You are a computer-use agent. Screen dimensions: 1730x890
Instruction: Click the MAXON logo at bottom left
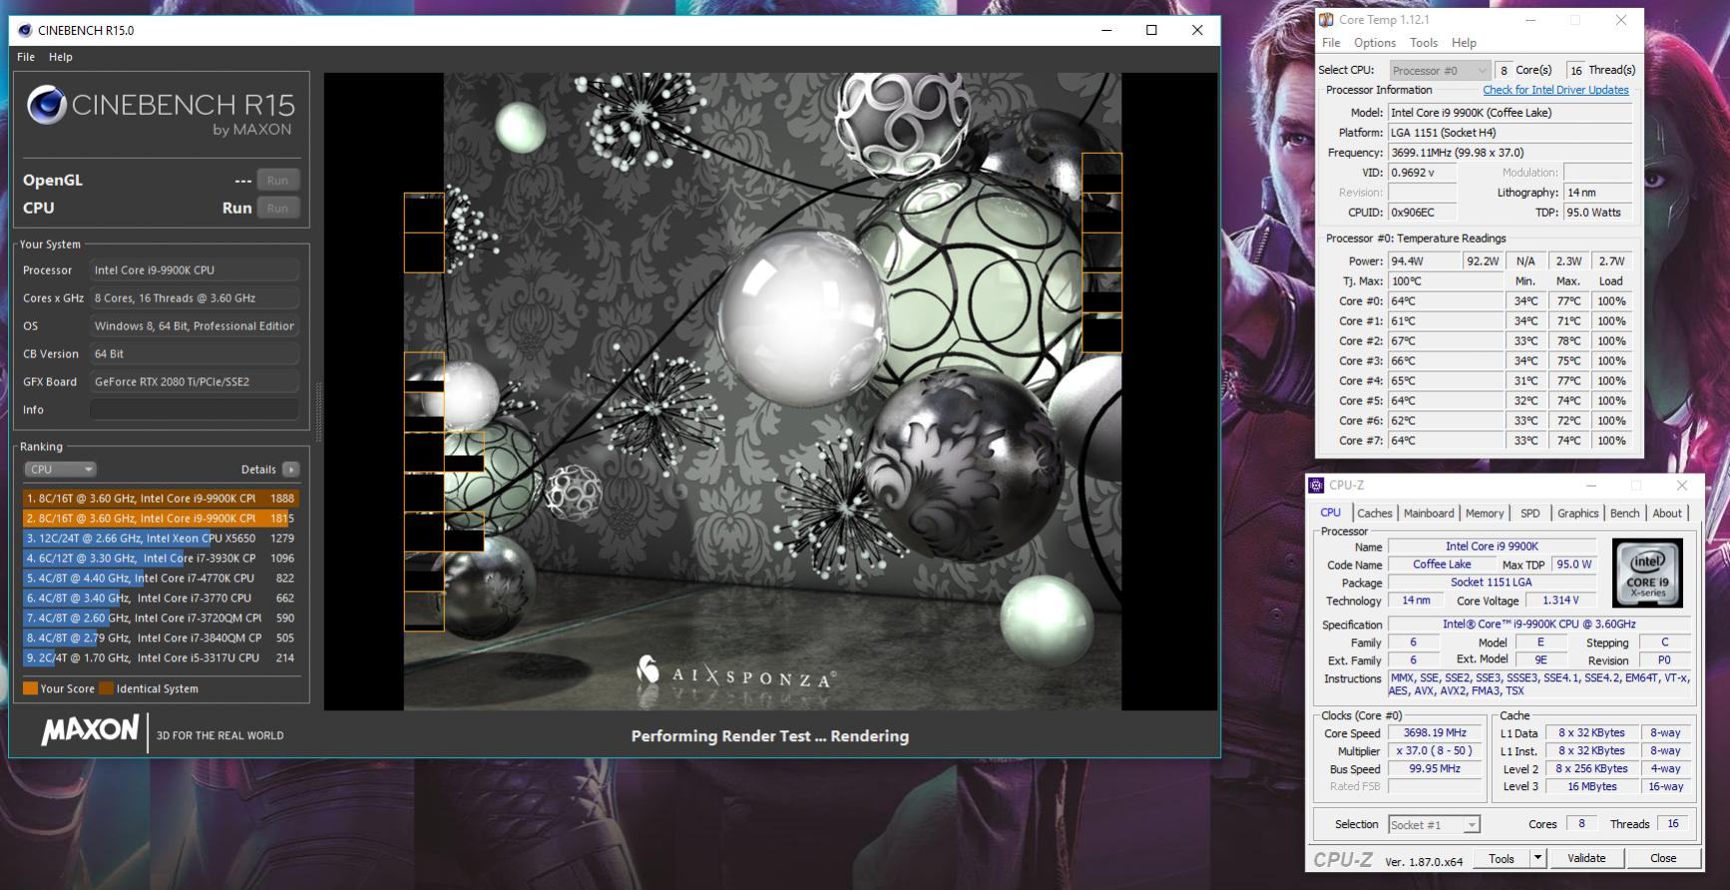[x=89, y=730]
